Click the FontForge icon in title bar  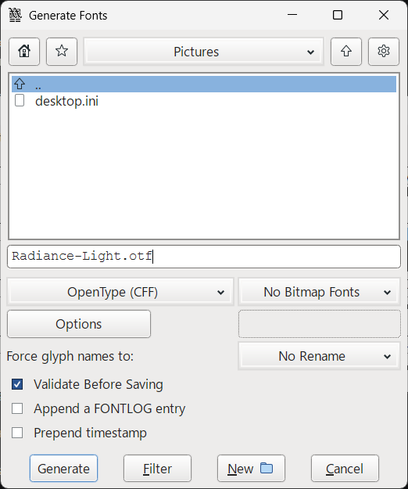16,15
